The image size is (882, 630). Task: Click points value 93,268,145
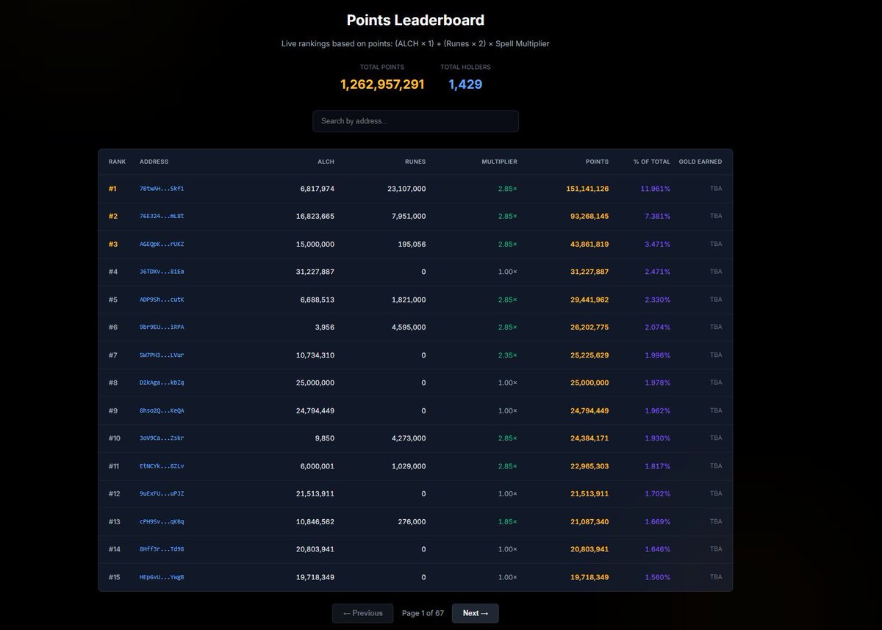click(x=589, y=217)
